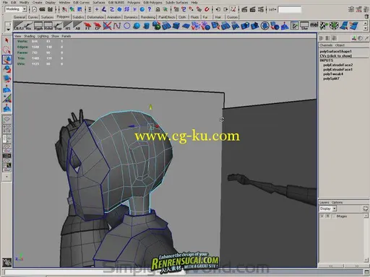The width and height of the screenshot is (370, 277).
Task: Click the render clapperboard icon
Action: click(244, 9)
